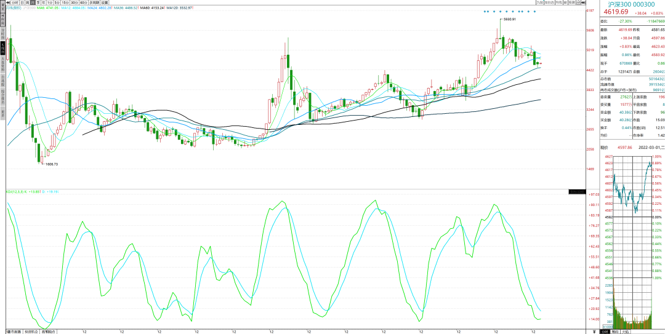Screen dimensions: 665x334
Task: Open 投资机会 at the bottom bar
Action: pyautogui.click(x=31, y=332)
